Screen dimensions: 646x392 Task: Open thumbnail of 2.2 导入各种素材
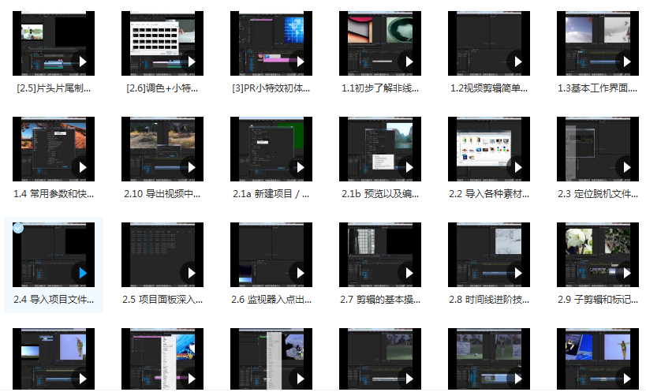488,149
